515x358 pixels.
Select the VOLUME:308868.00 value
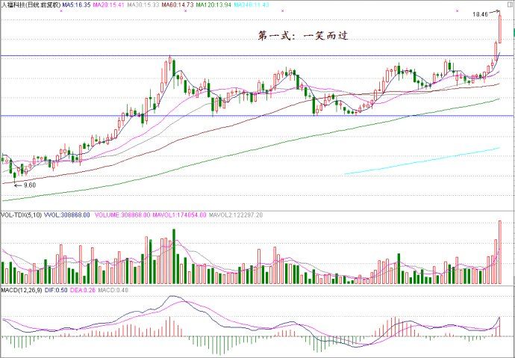(x=122, y=215)
